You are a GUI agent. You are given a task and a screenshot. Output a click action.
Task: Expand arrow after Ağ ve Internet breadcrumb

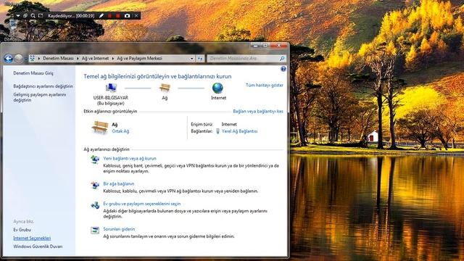[113, 59]
